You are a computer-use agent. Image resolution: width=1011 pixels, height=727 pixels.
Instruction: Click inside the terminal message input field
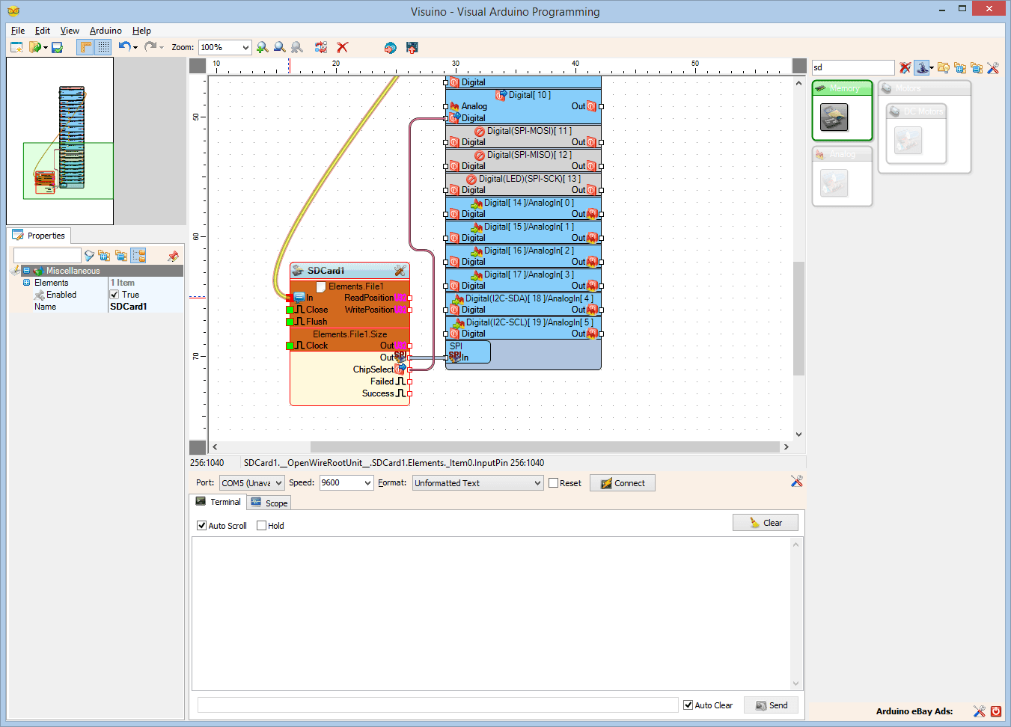434,704
